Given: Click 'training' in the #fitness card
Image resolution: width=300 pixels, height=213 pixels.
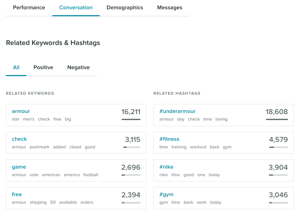Looking at the screenshot, I should pos(179,147).
